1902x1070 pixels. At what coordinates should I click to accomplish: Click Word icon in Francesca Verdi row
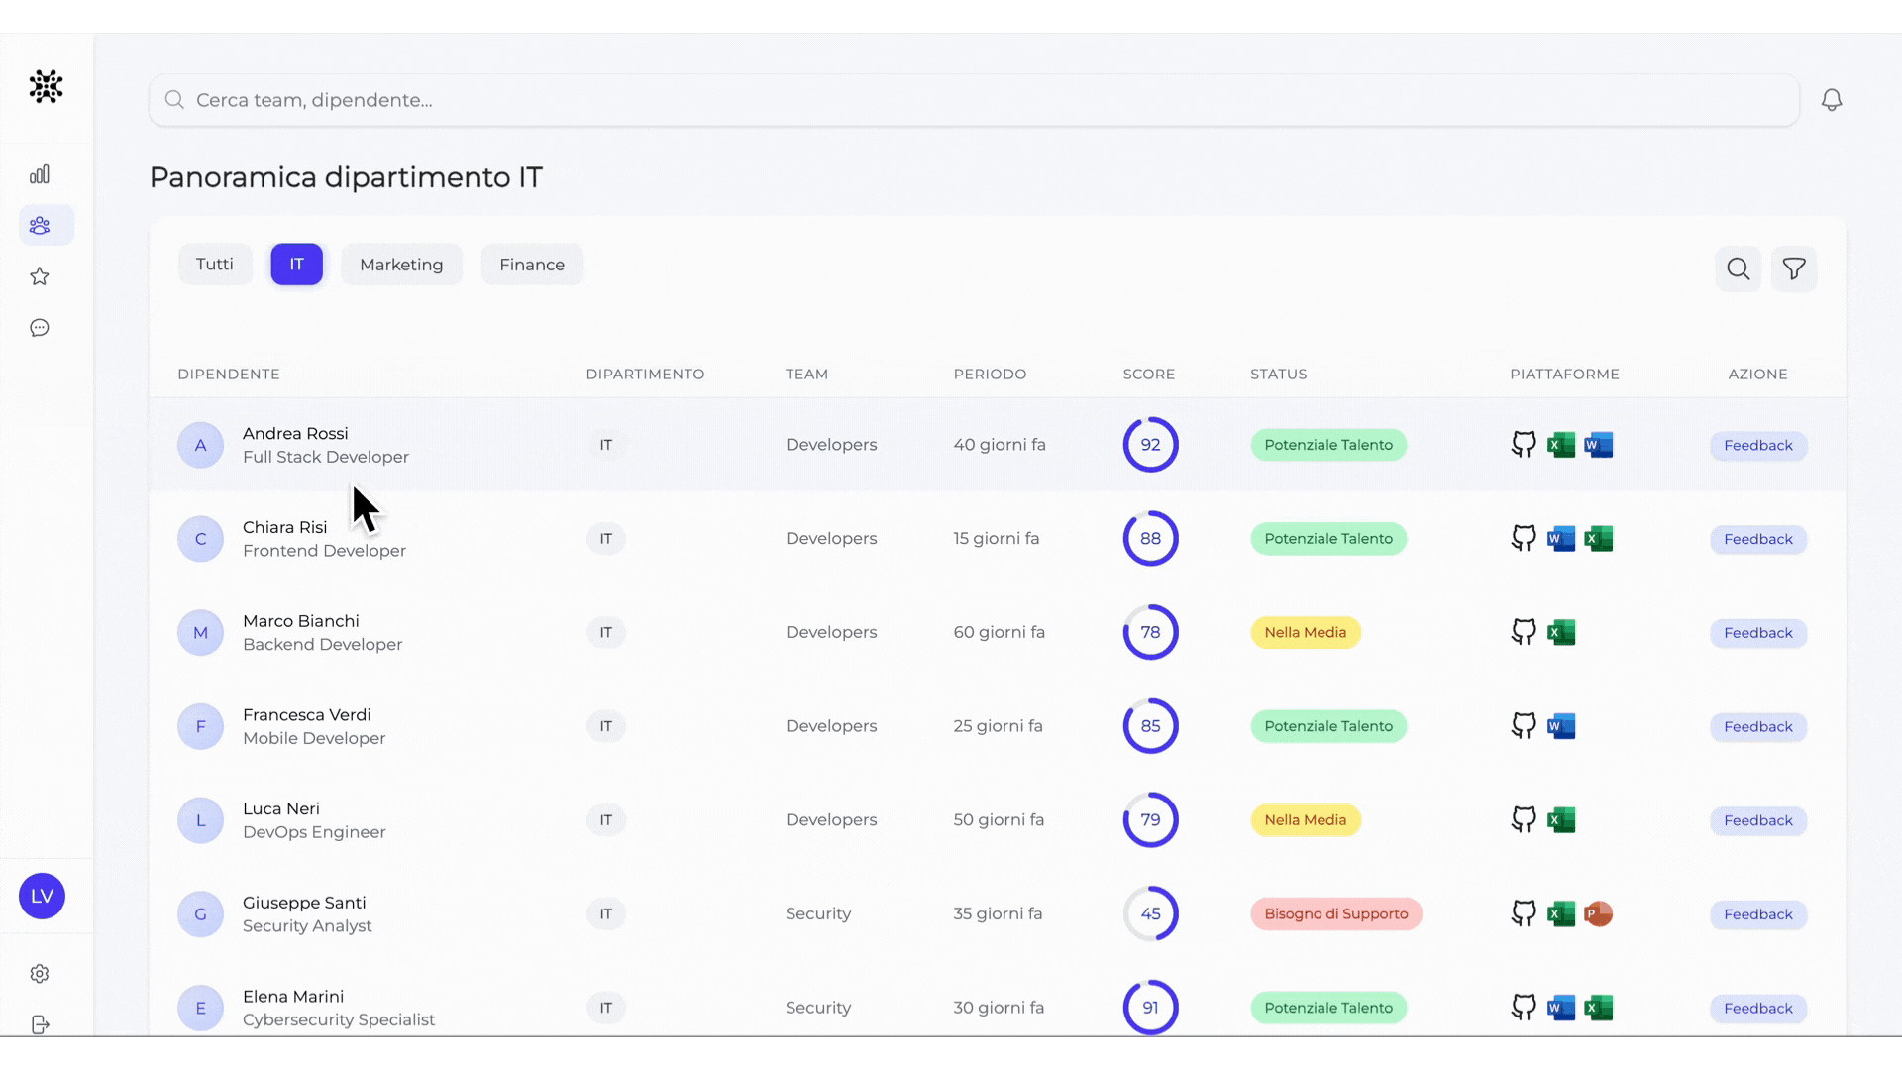pos(1561,726)
